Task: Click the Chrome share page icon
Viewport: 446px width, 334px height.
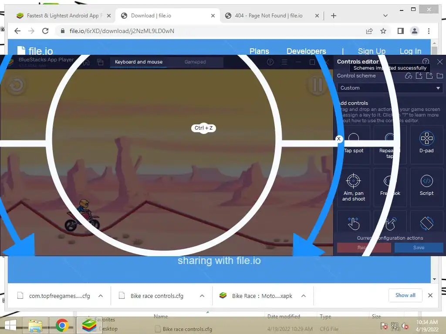Action: click(x=369, y=31)
